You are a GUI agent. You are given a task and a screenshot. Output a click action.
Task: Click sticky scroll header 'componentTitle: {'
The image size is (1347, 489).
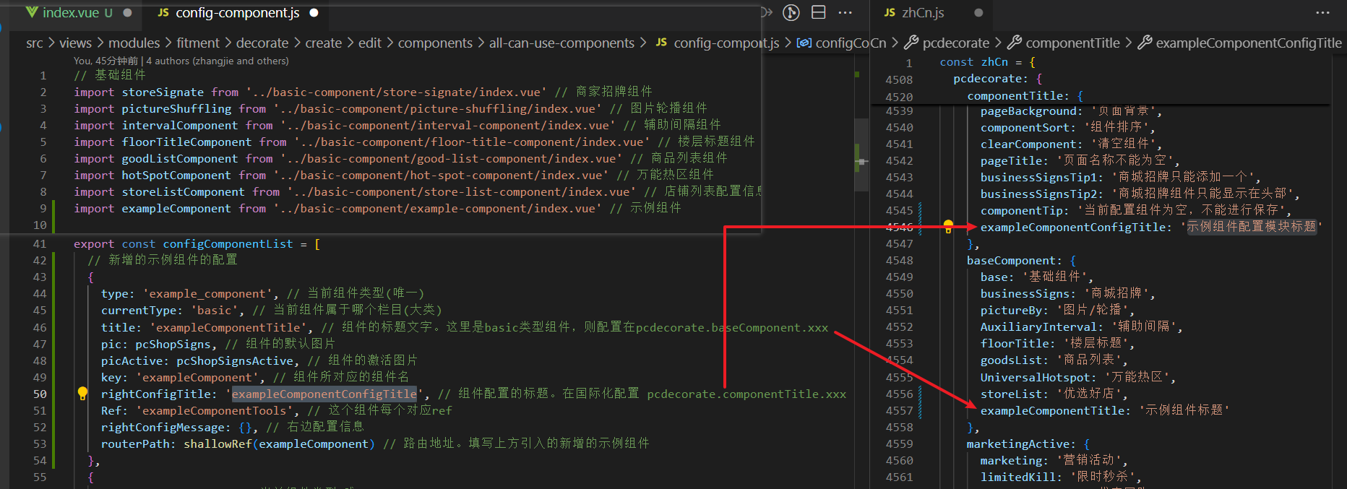pyautogui.click(x=1025, y=95)
